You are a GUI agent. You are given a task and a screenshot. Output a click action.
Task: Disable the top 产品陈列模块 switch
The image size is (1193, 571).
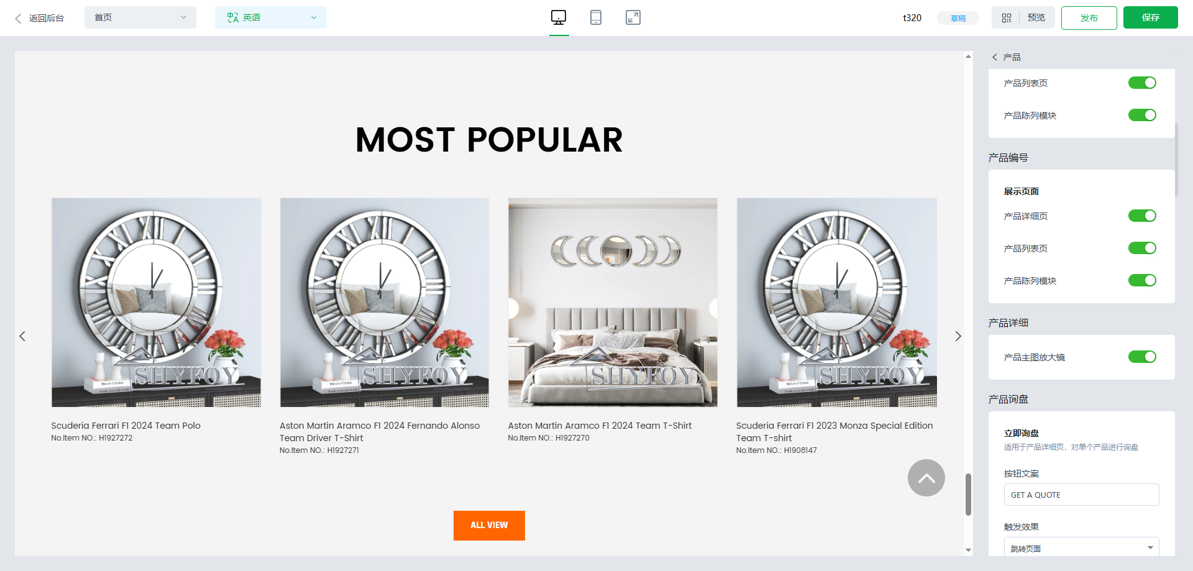click(1142, 115)
